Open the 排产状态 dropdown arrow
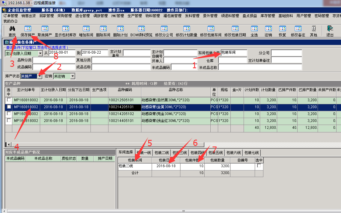The image size is (341, 213). [40, 76]
